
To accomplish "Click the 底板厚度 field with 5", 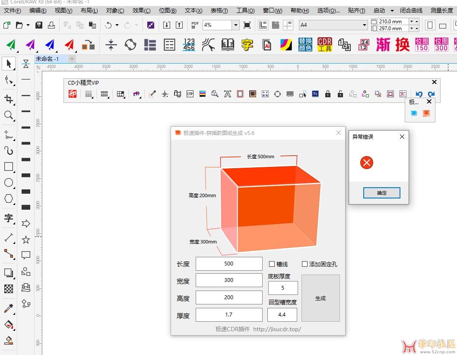I will 283,288.
